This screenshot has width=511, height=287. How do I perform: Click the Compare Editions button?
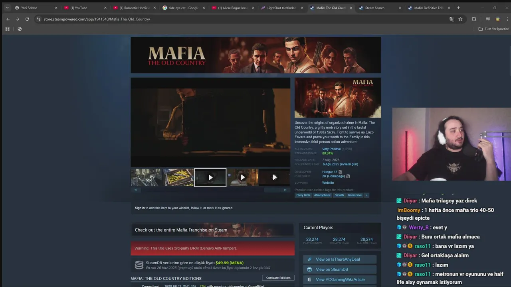click(x=278, y=278)
